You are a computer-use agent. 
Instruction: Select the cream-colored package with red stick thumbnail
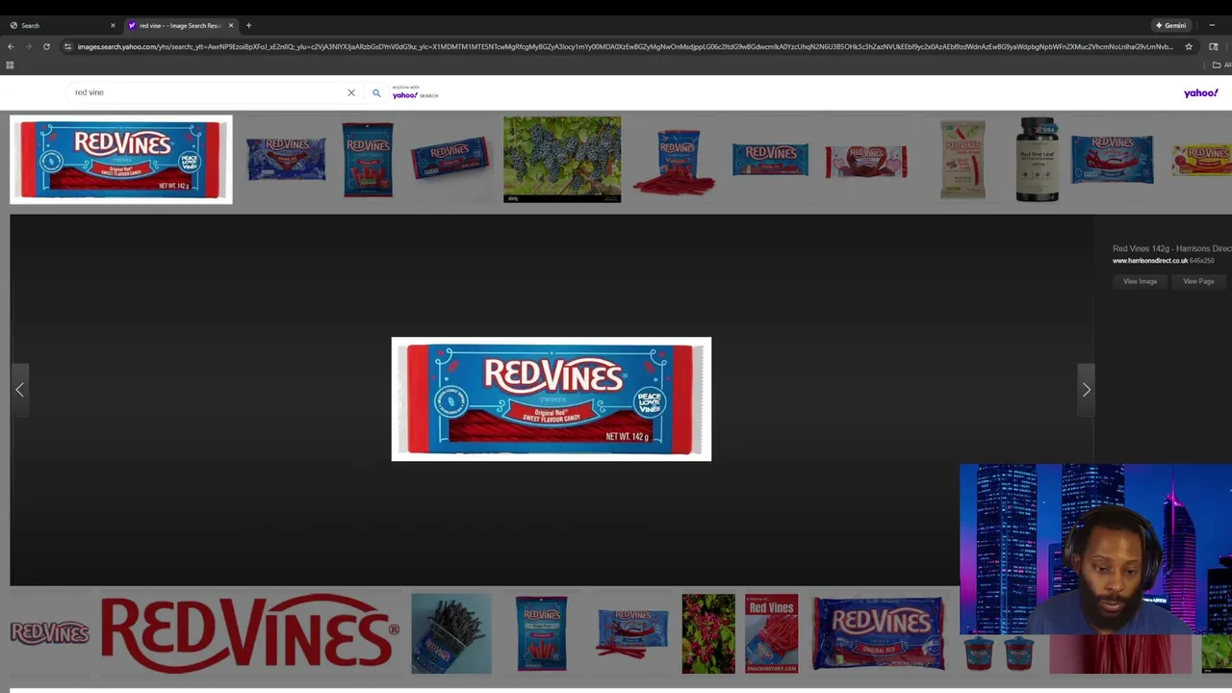coord(963,160)
